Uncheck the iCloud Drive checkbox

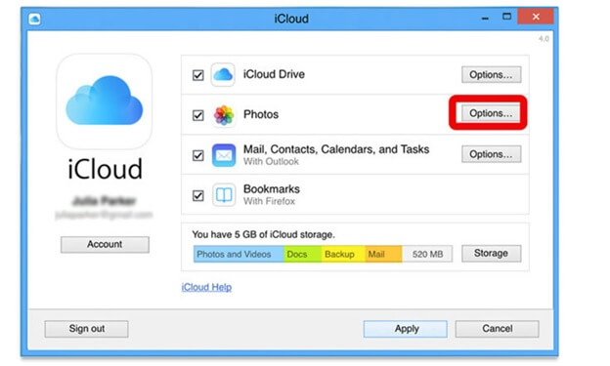pos(198,75)
